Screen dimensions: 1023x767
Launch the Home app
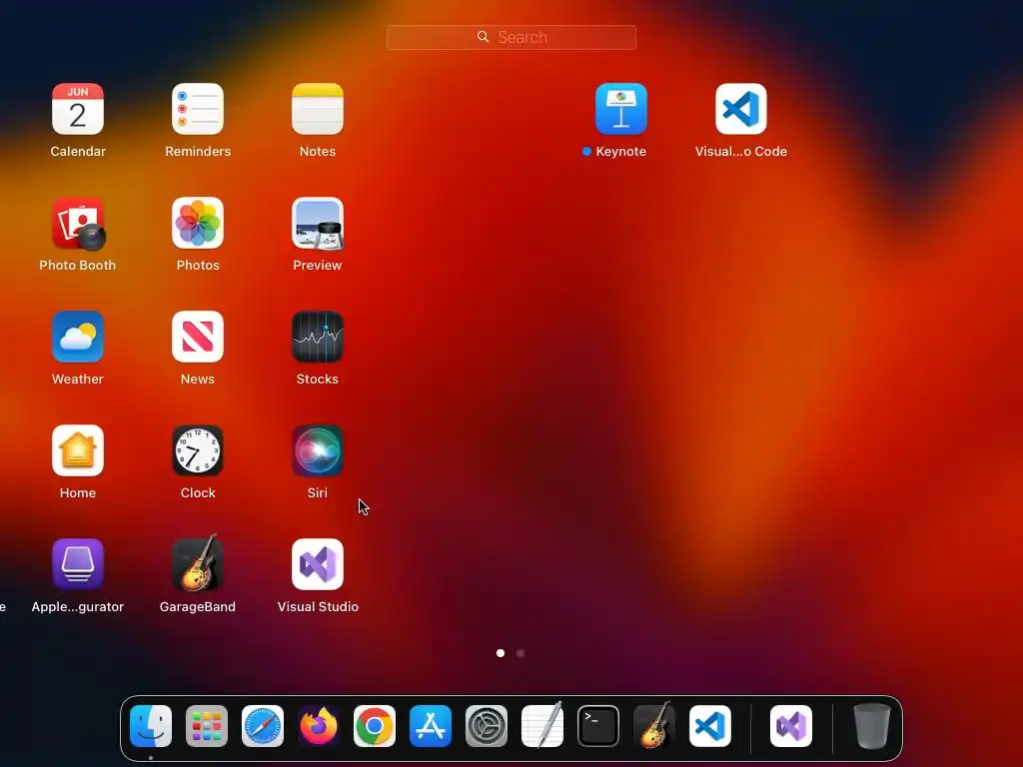tap(78, 450)
